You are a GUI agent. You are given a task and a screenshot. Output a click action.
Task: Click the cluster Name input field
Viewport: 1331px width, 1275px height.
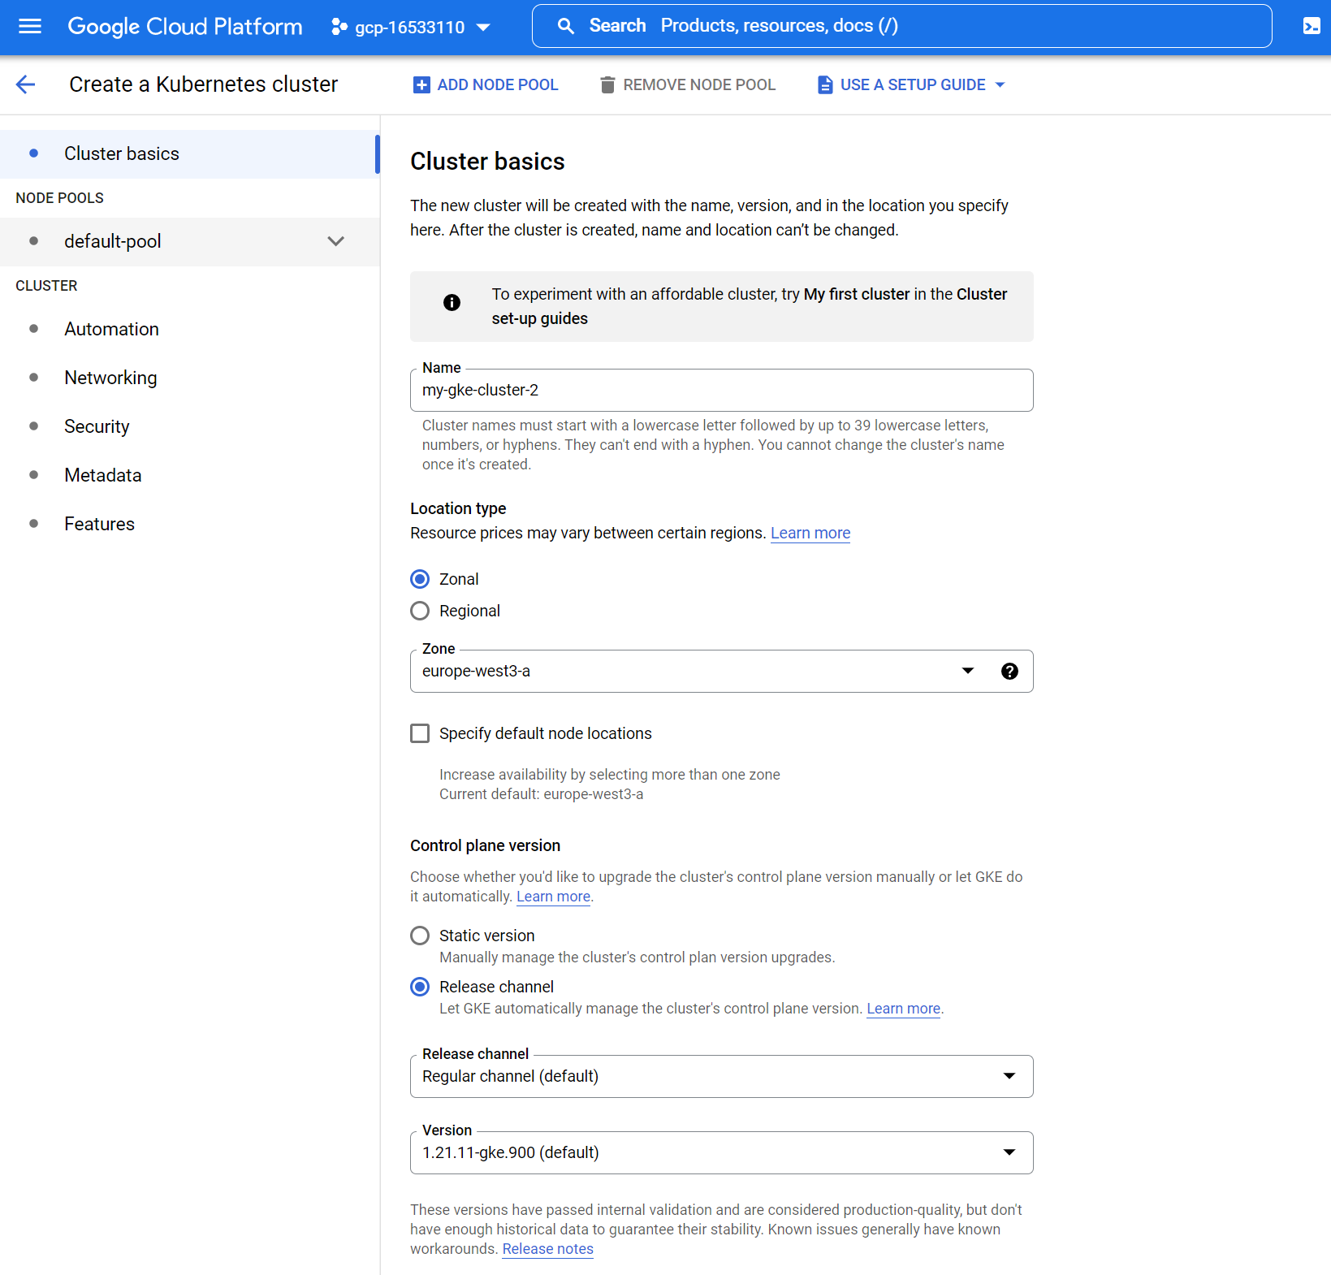pos(721,391)
